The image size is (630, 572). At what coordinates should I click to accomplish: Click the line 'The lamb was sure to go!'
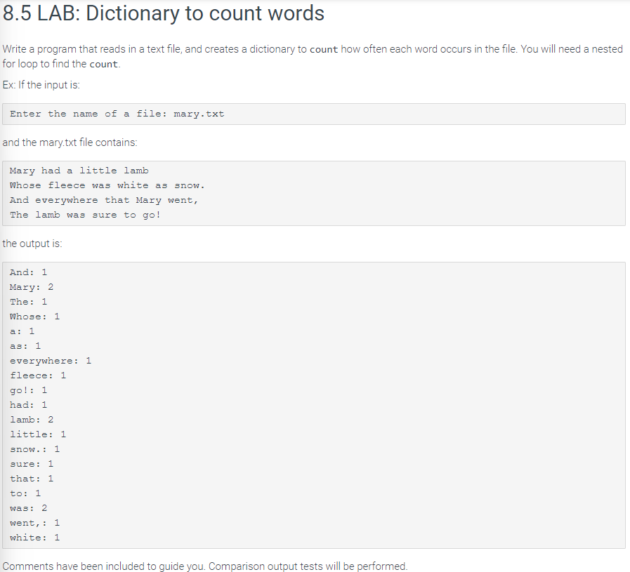85,215
